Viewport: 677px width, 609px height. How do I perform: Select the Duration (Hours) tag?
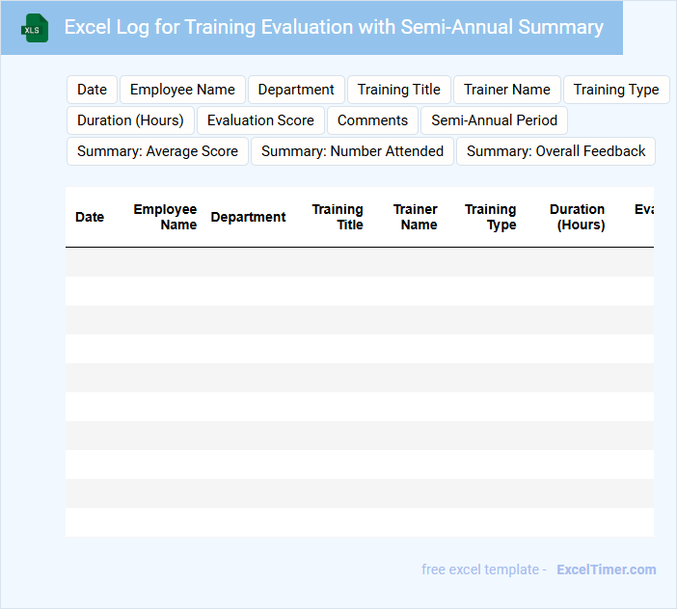[x=130, y=120]
